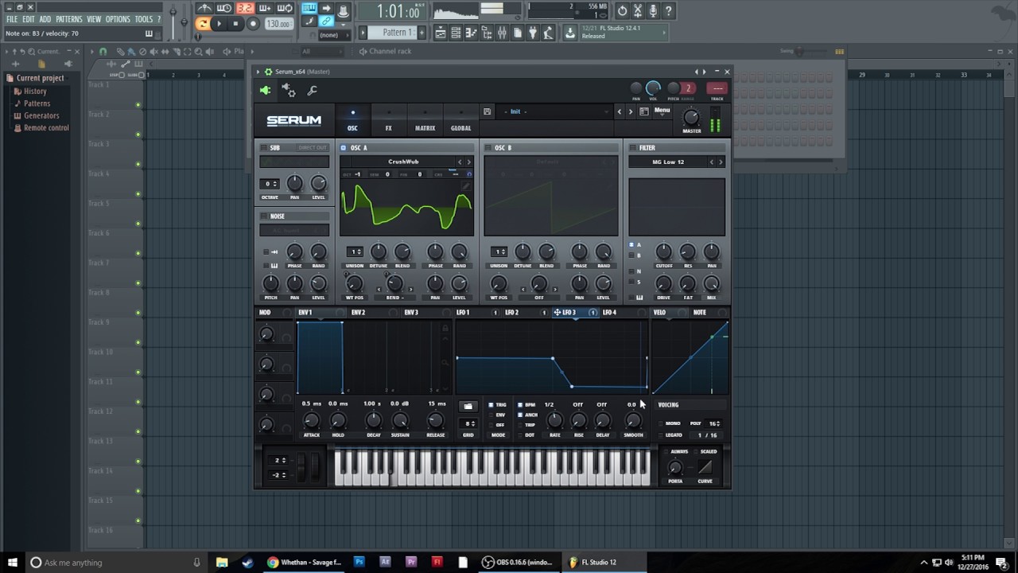The height and width of the screenshot is (573, 1018).
Task: Click the help question mark icon
Action: 668,10
